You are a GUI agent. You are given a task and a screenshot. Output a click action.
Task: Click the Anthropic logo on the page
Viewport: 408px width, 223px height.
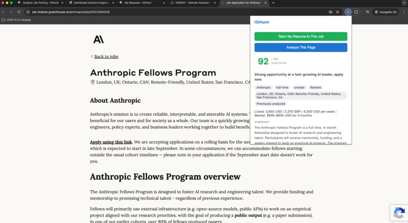(x=98, y=40)
